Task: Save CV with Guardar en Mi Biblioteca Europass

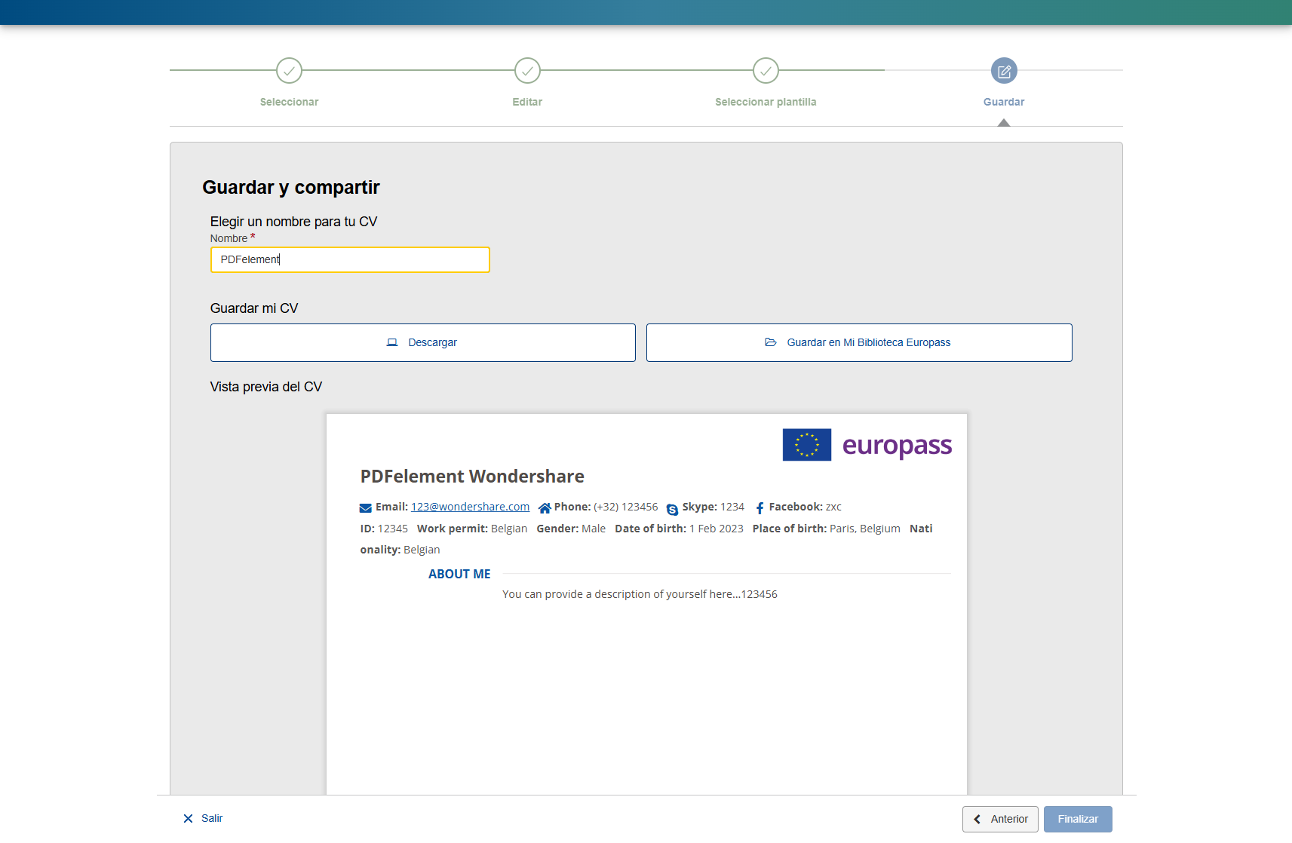Action: point(859,343)
